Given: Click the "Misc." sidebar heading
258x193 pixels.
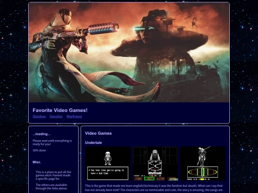Looking at the screenshot, I should point(37,162).
